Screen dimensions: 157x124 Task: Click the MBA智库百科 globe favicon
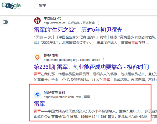[x=37, y=95]
